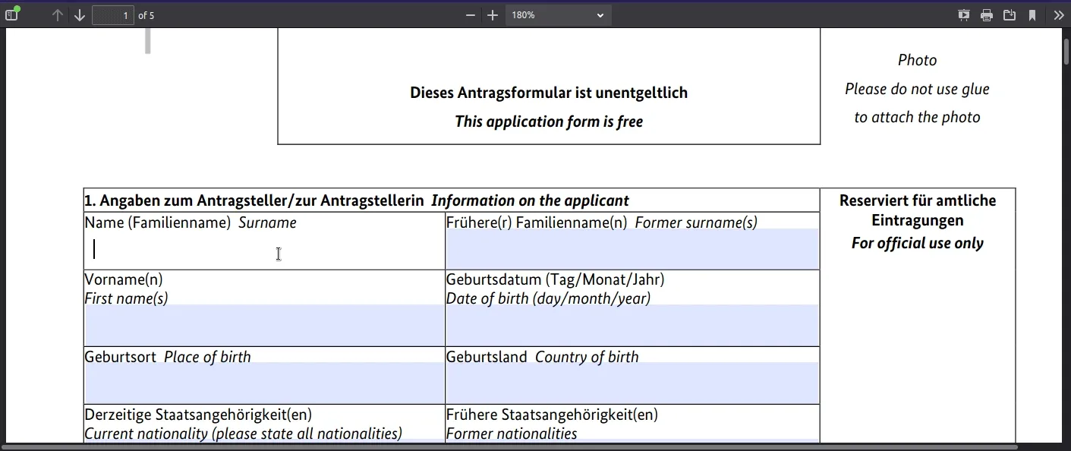The height and width of the screenshot is (451, 1071).
Task: Go to the next page
Action: (79, 14)
